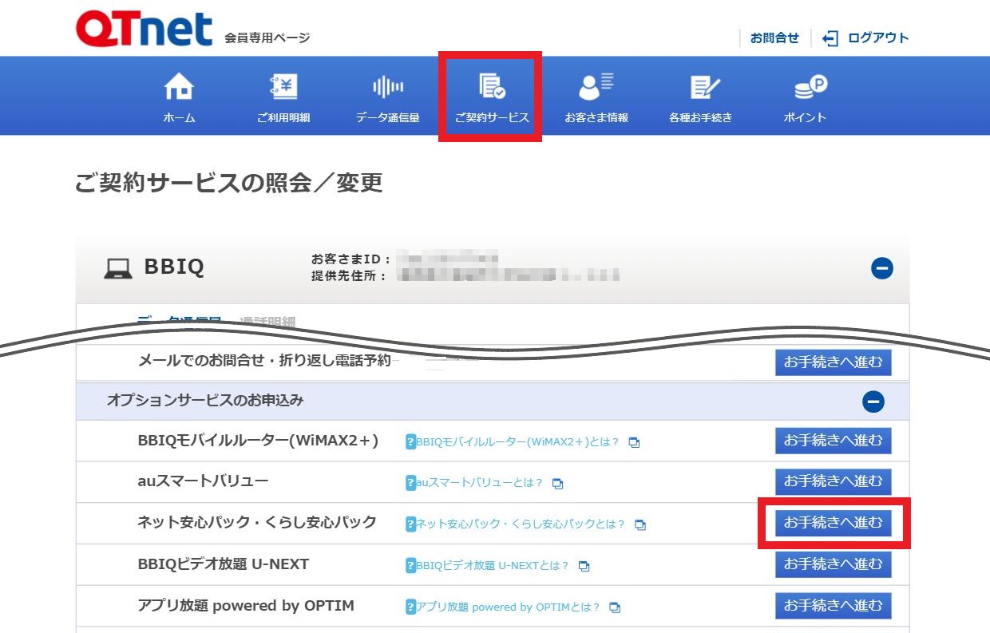The image size is (990, 633).
Task: Collapse オプションサービスのお申込み section
Action: [x=873, y=402]
